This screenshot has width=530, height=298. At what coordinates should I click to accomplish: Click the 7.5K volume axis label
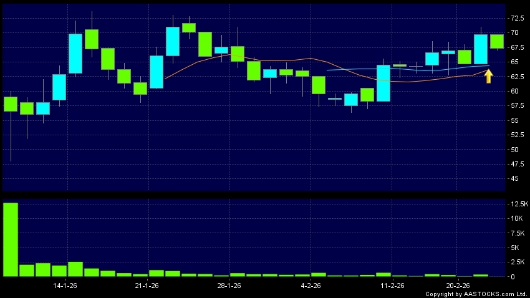point(517,233)
